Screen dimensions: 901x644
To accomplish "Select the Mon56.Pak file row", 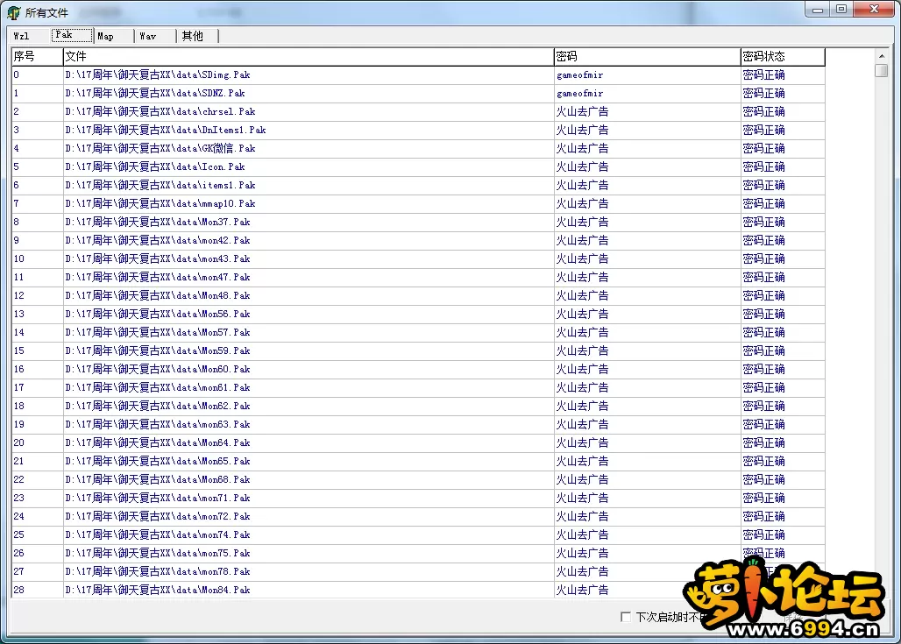I will 418,314.
